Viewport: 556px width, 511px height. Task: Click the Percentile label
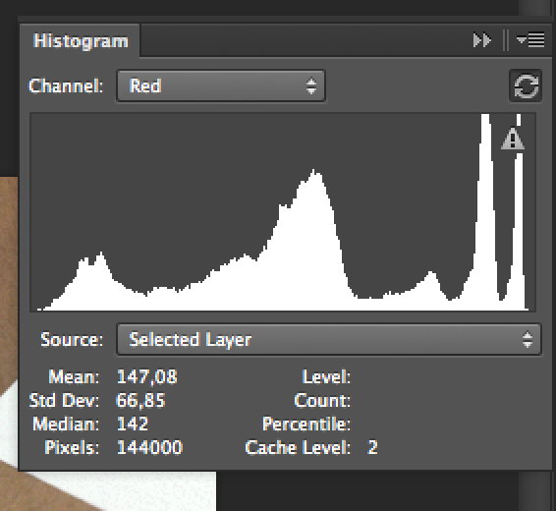[x=306, y=424]
